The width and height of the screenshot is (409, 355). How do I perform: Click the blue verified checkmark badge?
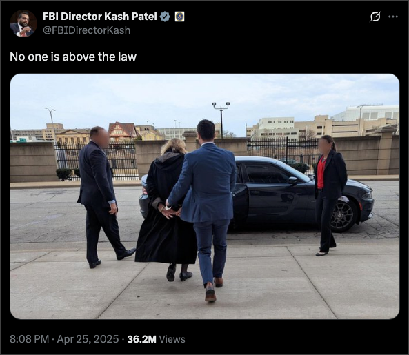coord(165,17)
